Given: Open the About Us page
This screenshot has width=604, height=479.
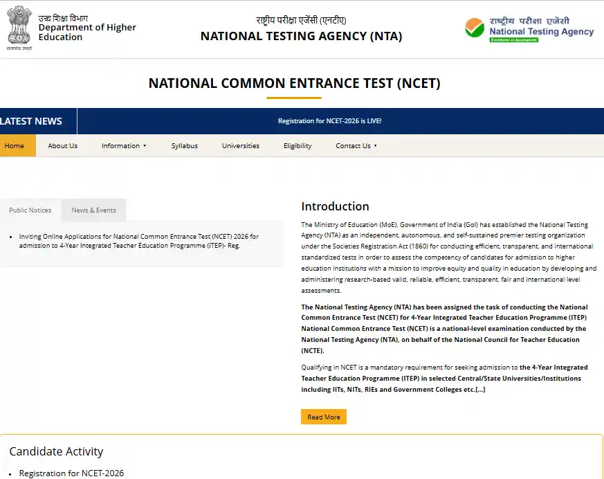Looking at the screenshot, I should (x=62, y=146).
